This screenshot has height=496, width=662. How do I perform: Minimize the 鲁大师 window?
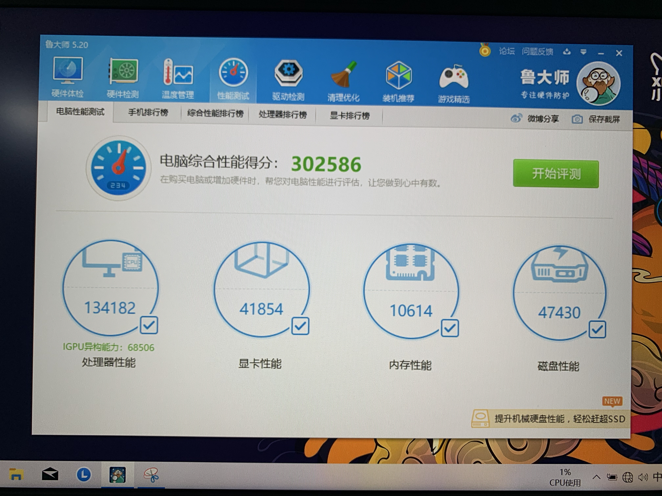coord(601,53)
